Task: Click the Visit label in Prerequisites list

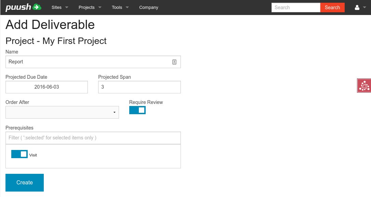Action: point(33,155)
